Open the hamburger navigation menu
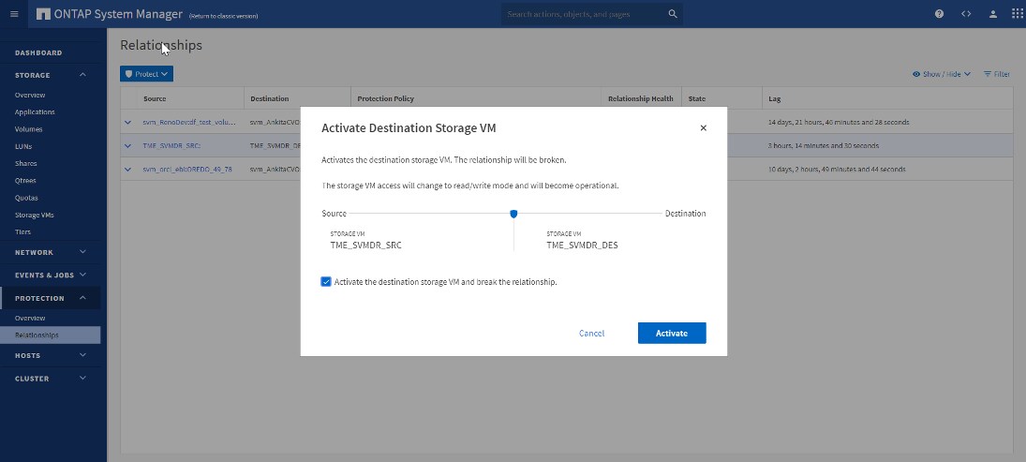The width and height of the screenshot is (1026, 462). point(14,14)
